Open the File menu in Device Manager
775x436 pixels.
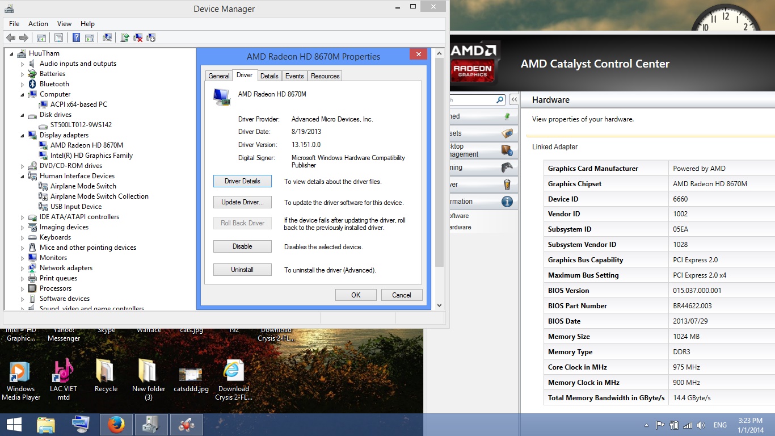coord(14,24)
